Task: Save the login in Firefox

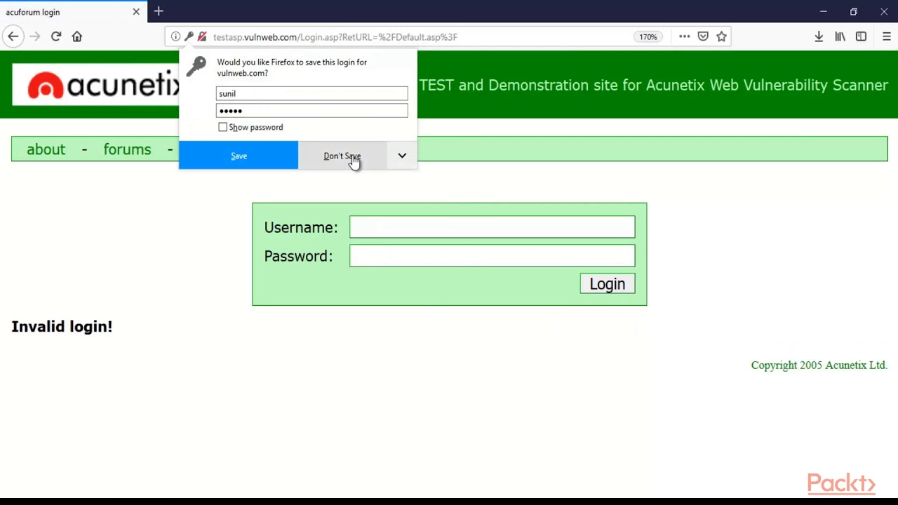Action: (239, 156)
